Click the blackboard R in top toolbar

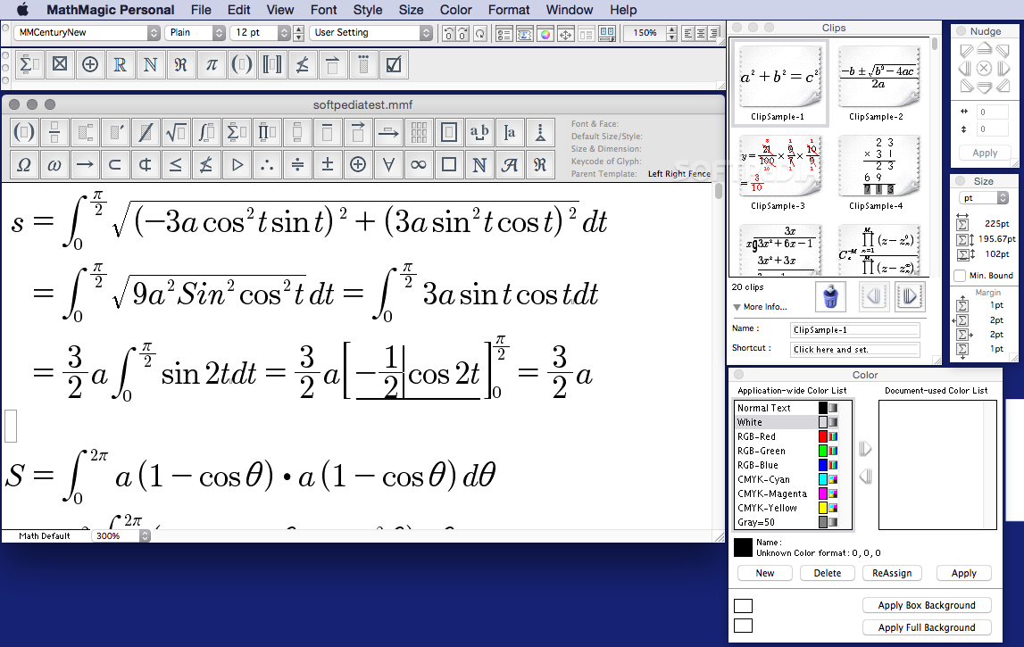pos(121,64)
